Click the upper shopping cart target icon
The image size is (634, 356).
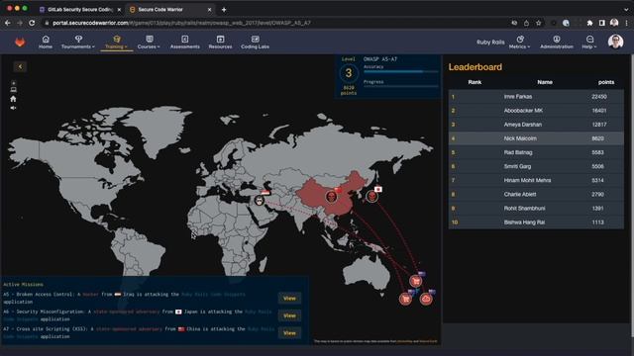pos(416,281)
